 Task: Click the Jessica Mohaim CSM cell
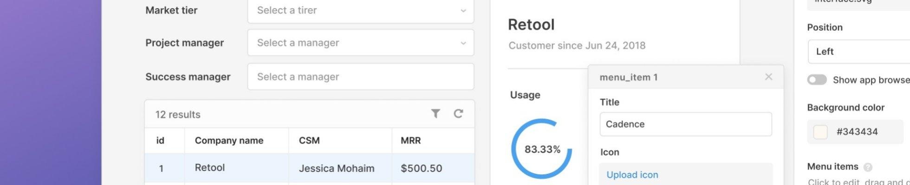click(x=337, y=168)
